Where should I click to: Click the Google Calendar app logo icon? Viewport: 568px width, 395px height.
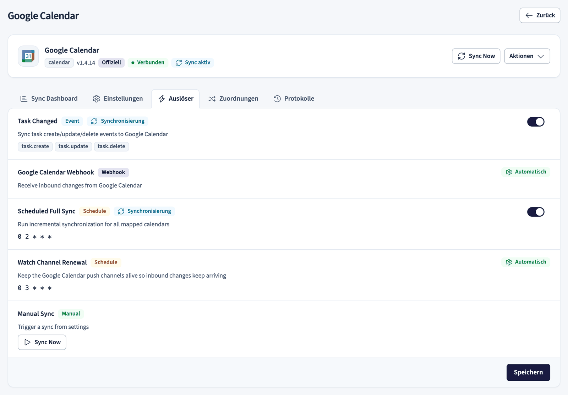[28, 56]
